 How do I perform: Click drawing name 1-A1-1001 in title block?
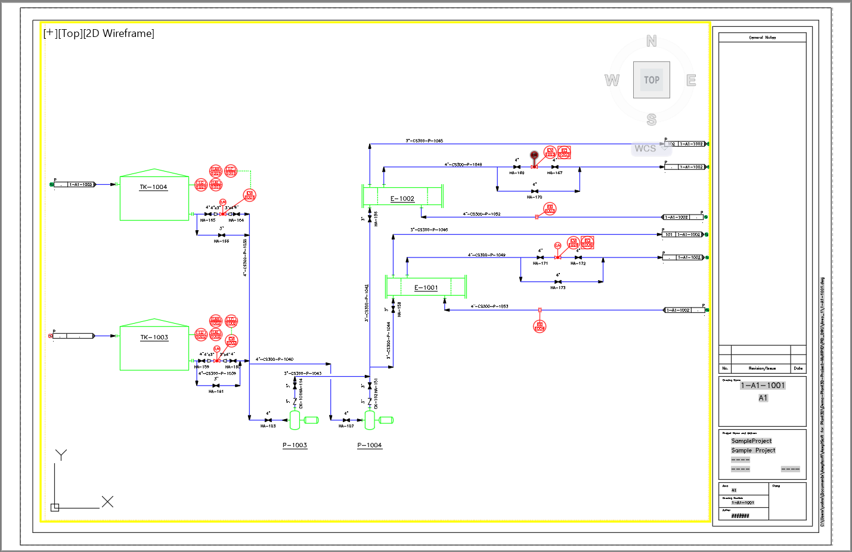(x=763, y=386)
